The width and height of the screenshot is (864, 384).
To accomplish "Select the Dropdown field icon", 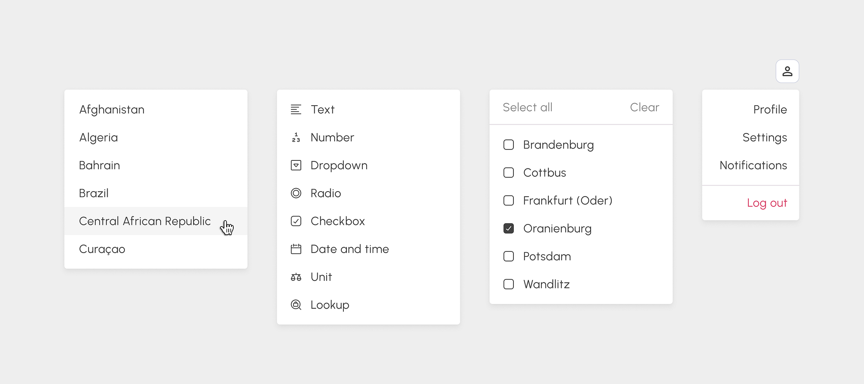I will 296,165.
